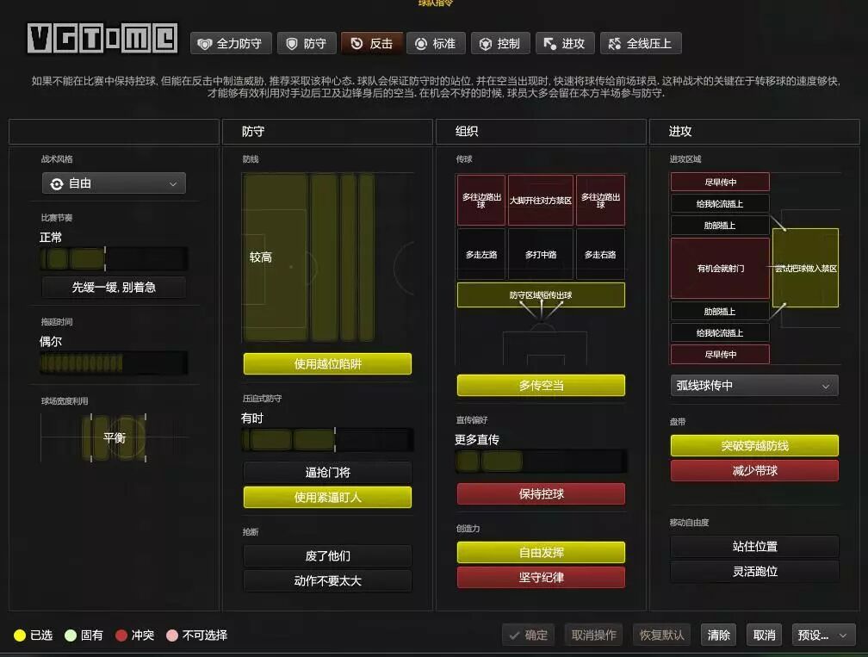Screen dimensions: 868x657
Task: Select 多走右路 passing zone
Action: coord(600,255)
